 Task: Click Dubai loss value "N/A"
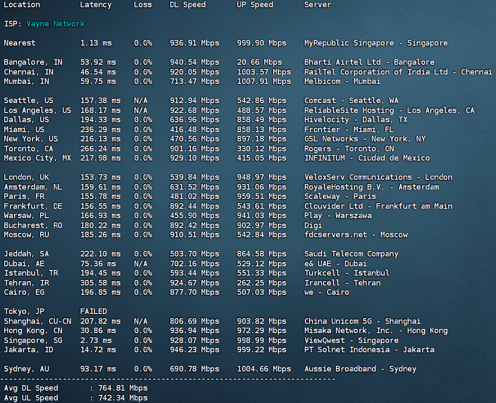click(x=140, y=264)
